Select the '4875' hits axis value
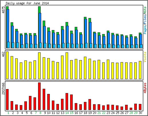The height and width of the screenshot is (116, 148). coord(3,10)
